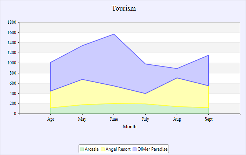The height and width of the screenshot is (155, 246).
Task: Click the Angel Resort line point at May
Action: coord(82,79)
